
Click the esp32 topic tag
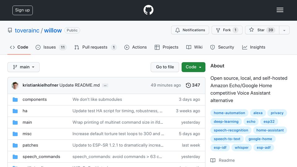(269, 122)
